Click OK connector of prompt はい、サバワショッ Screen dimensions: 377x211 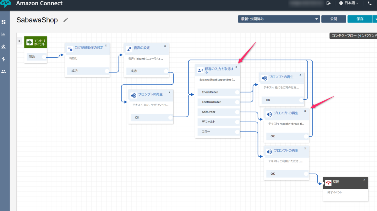tap(171, 118)
